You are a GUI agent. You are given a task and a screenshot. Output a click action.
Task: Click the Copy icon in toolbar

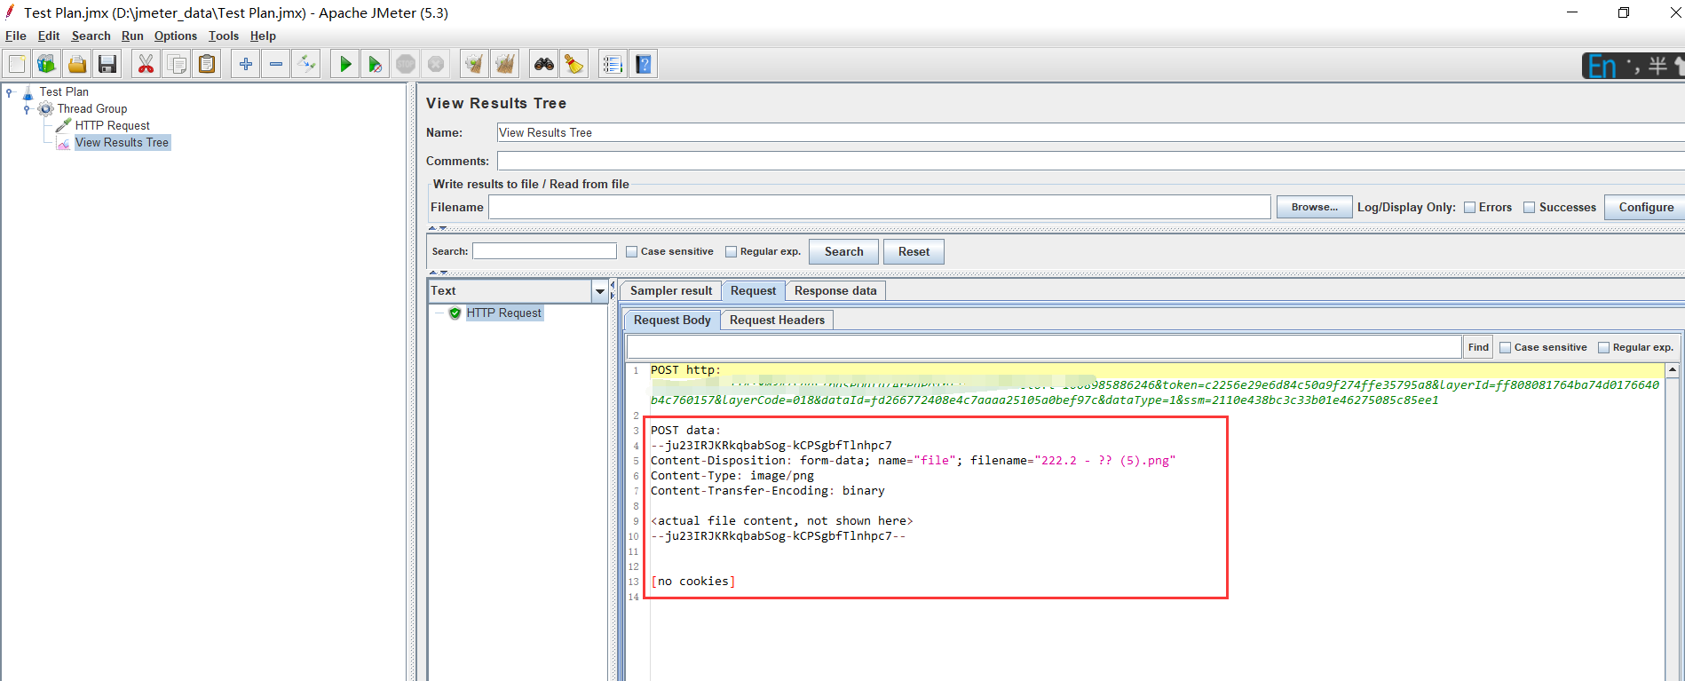177,64
